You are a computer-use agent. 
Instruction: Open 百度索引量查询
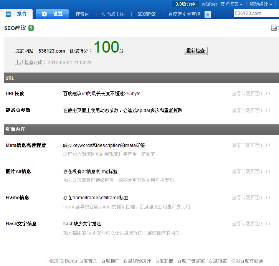tap(184, 14)
